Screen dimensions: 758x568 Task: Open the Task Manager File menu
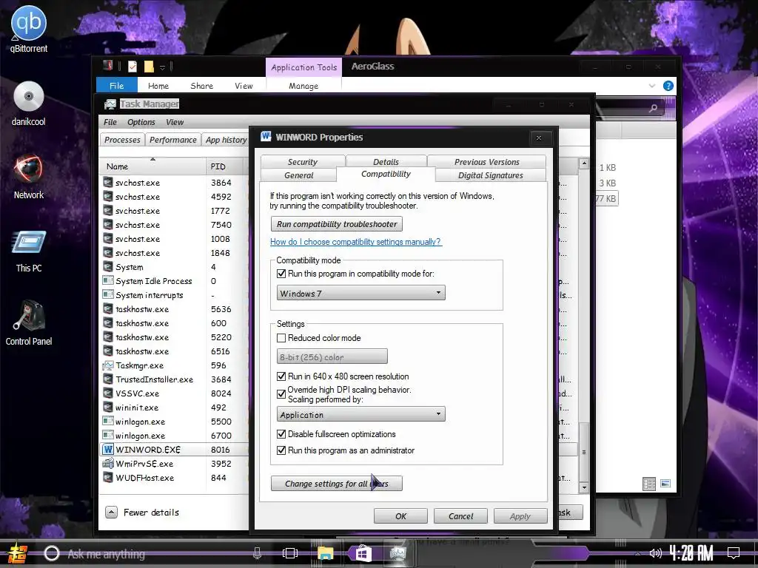(110, 122)
